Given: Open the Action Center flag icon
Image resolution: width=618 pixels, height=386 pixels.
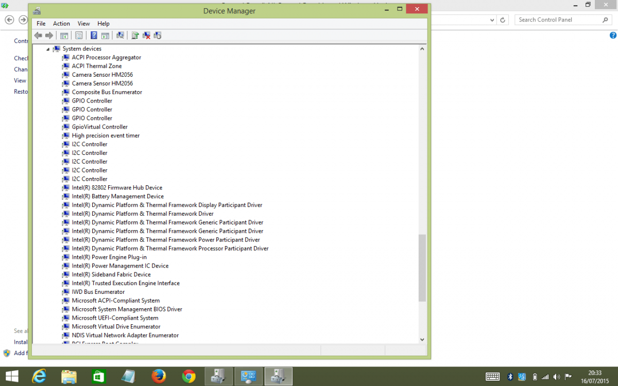Looking at the screenshot, I should coord(568,377).
